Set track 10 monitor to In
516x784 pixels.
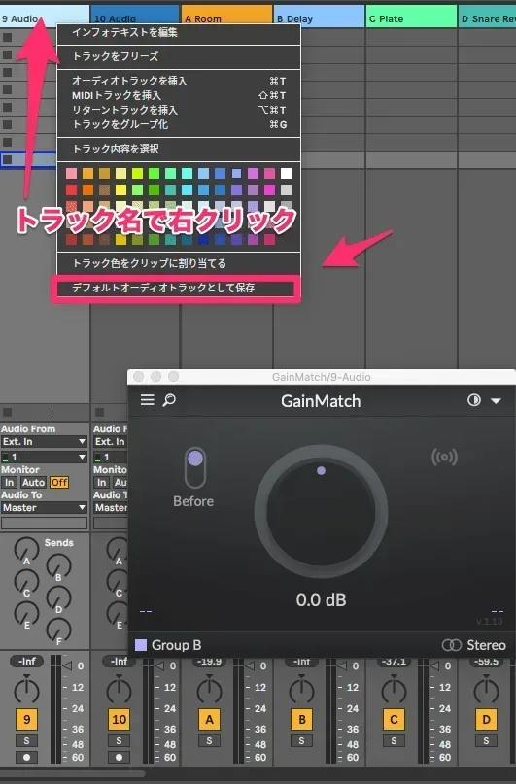101,483
